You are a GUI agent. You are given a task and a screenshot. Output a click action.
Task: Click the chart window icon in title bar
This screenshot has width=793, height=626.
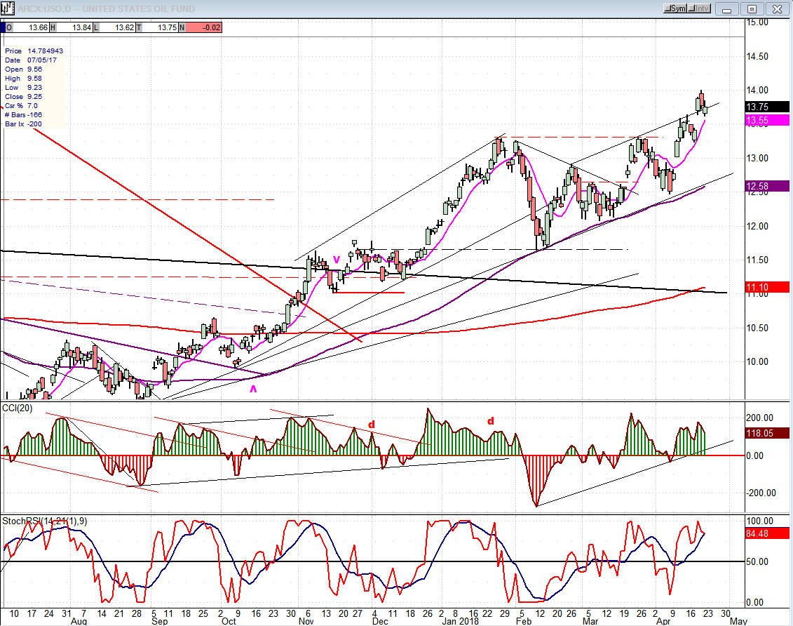tap(6, 8)
